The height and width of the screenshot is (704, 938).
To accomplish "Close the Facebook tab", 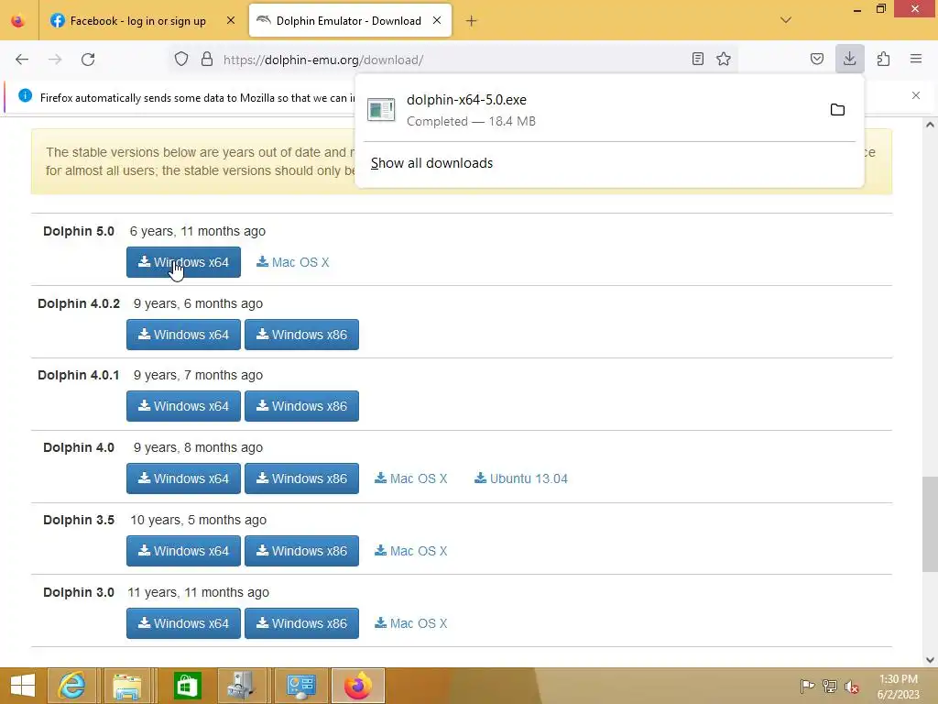I will pos(231,21).
